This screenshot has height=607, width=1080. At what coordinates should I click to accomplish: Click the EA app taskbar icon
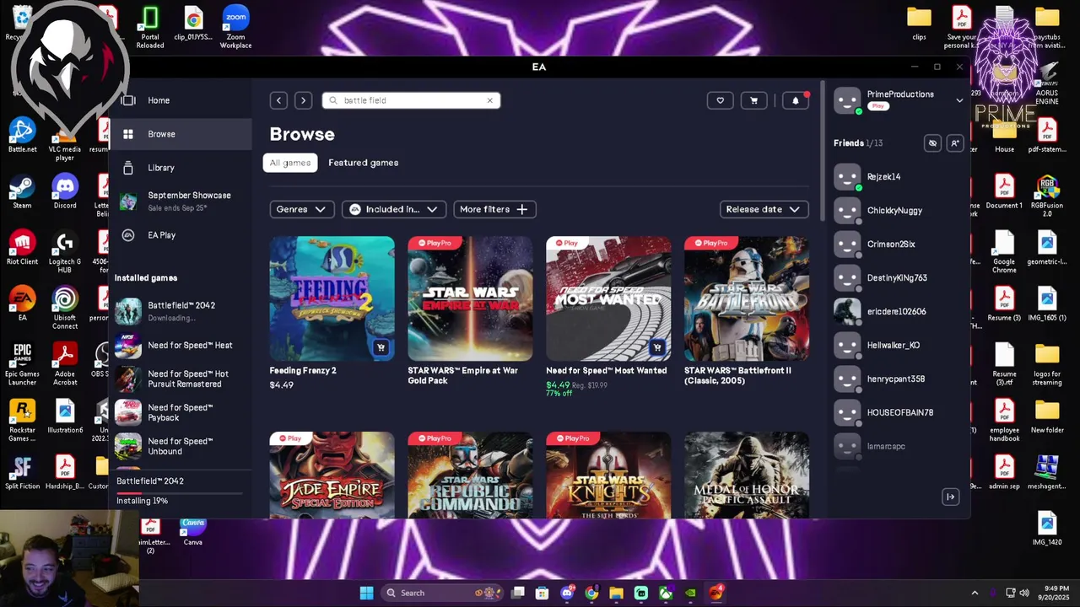point(715,593)
